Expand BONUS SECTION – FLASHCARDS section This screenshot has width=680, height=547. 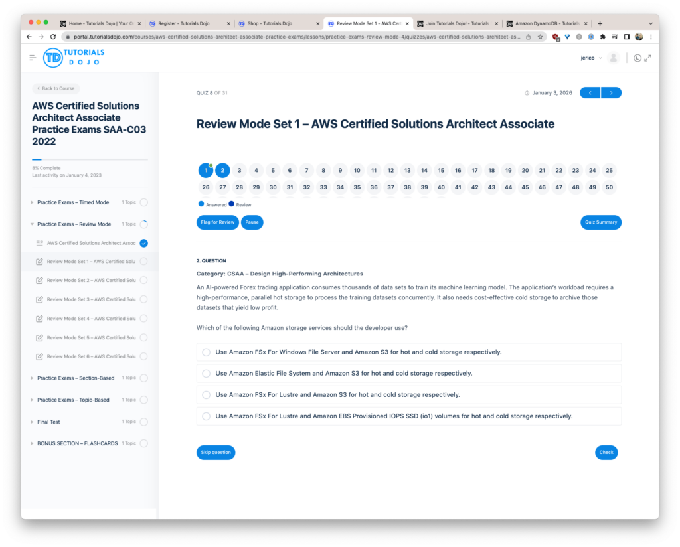coord(32,443)
